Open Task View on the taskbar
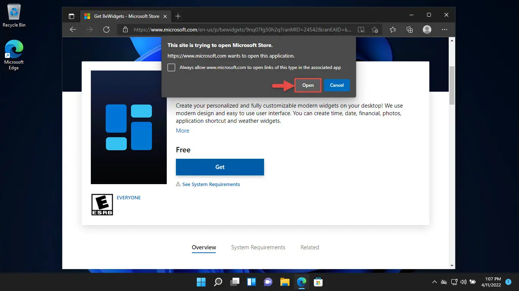This screenshot has height=291, width=519. tap(235, 282)
